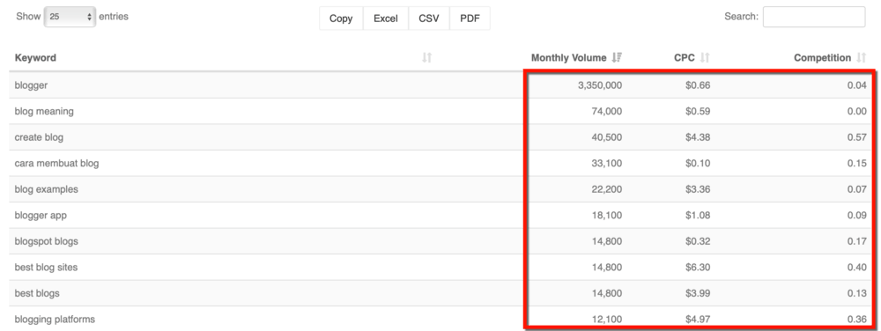
Task: Sort by the Keyword column sort icon
Action: tap(427, 57)
